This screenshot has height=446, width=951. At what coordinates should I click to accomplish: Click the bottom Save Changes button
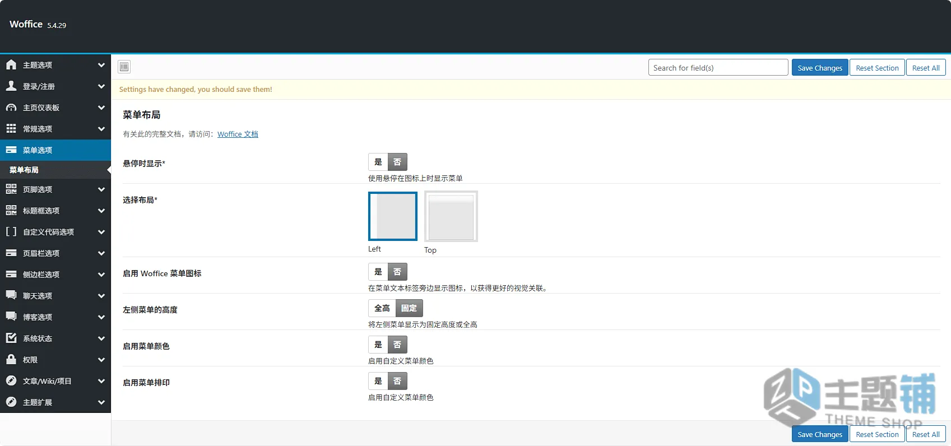point(820,434)
